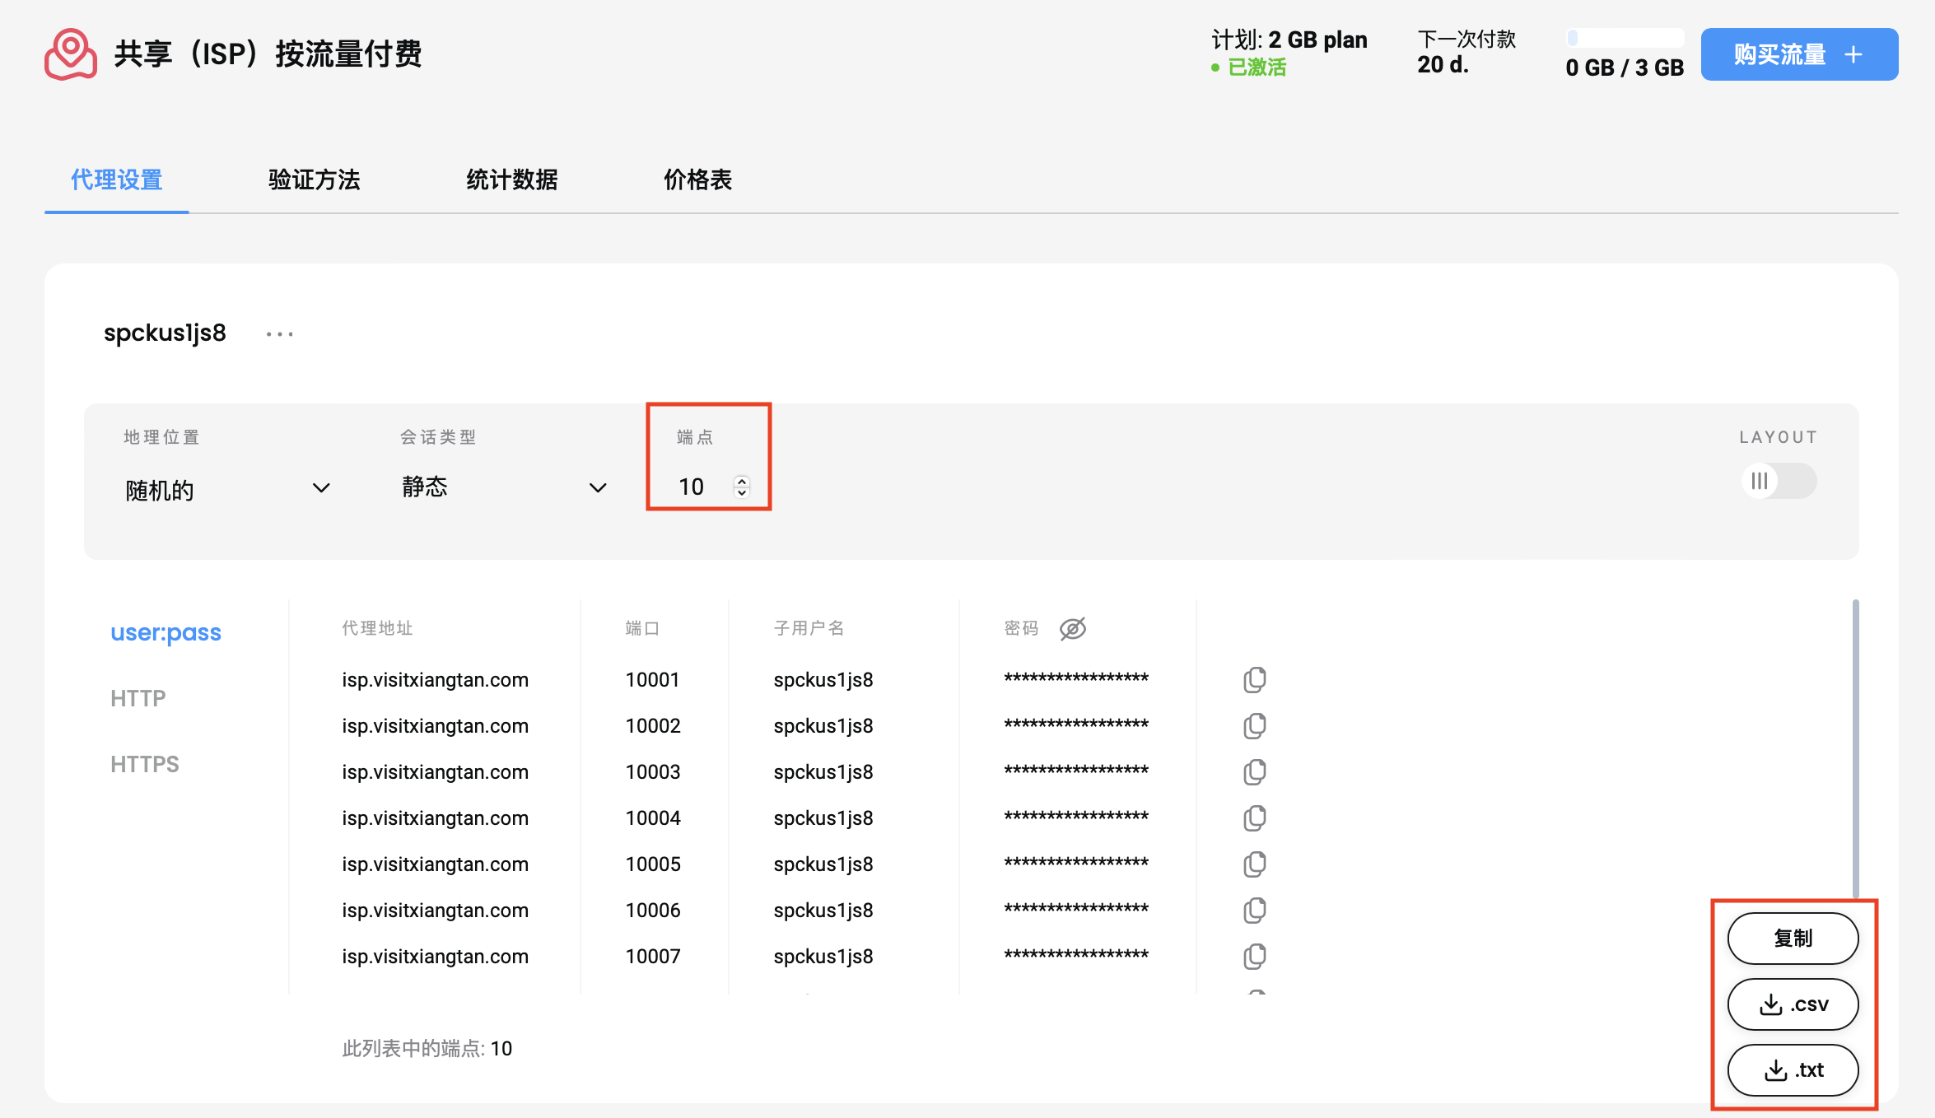The image size is (1935, 1118).
Task: Click the traffic usage progress bar
Action: (1625, 38)
